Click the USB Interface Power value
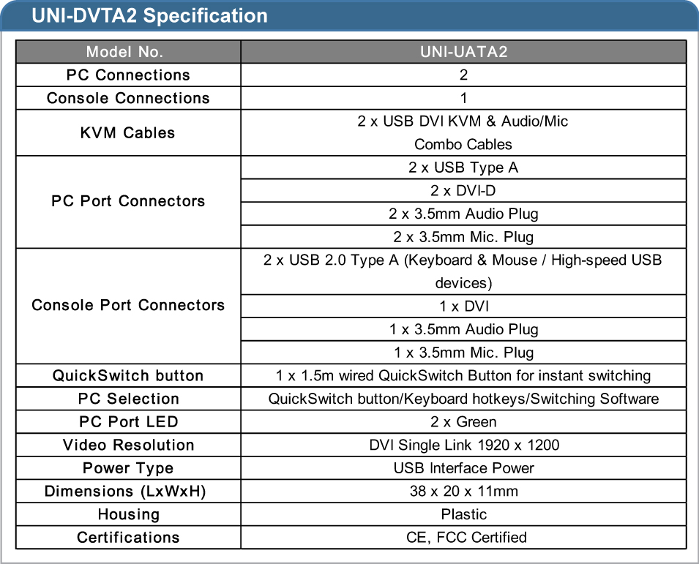The height and width of the screenshot is (564, 699). click(x=463, y=468)
